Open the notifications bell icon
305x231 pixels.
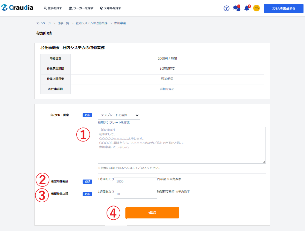pos(247,8)
